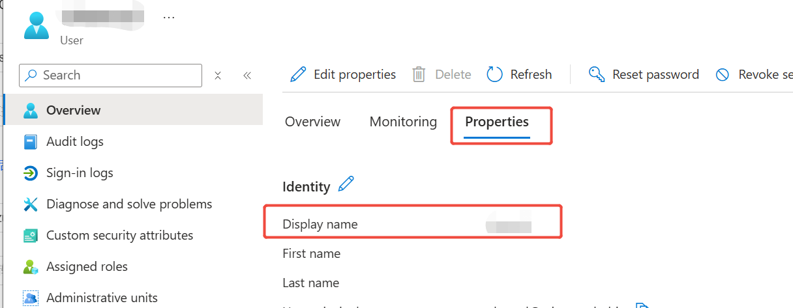The image size is (793, 308).
Task: Click the Display name label
Action: pyautogui.click(x=320, y=224)
